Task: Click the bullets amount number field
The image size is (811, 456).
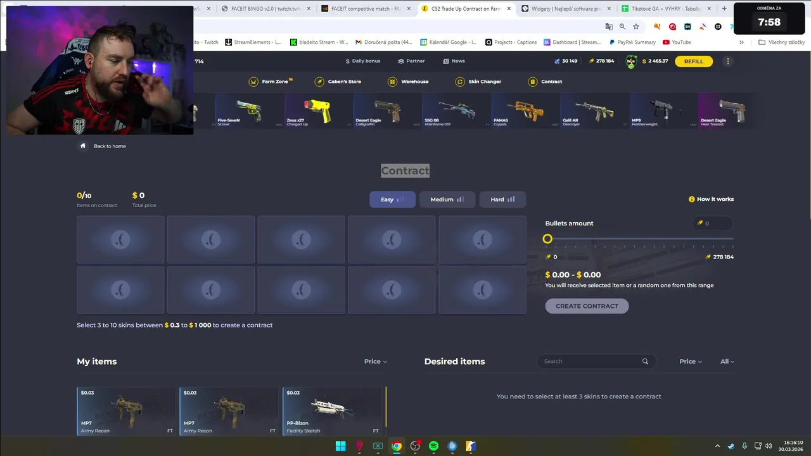Action: click(713, 223)
